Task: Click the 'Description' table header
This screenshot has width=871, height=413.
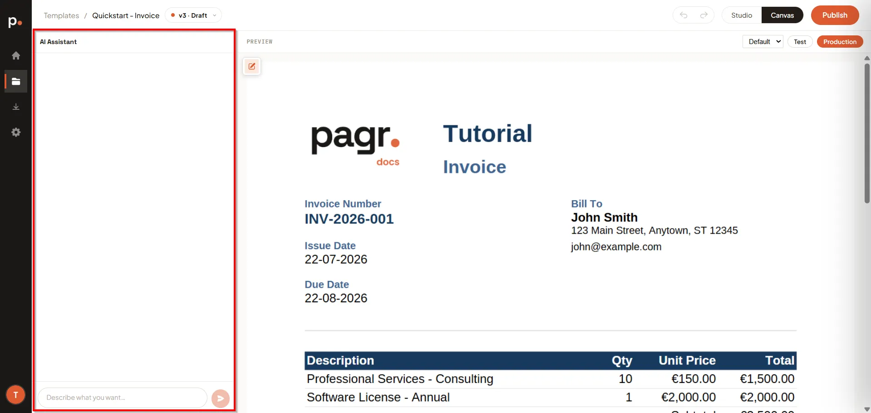Action: pyautogui.click(x=340, y=360)
